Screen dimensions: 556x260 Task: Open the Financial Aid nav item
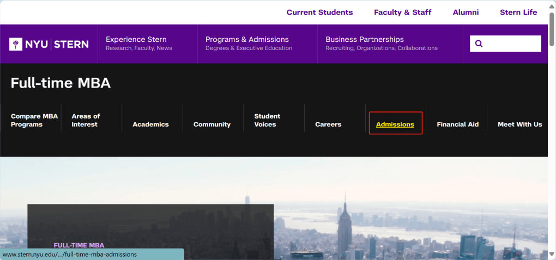(458, 125)
